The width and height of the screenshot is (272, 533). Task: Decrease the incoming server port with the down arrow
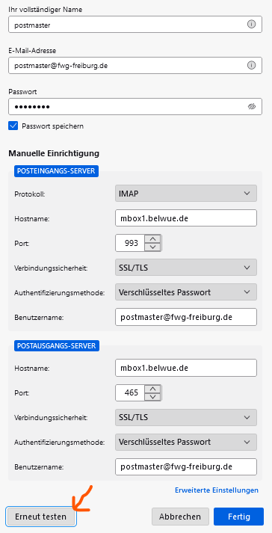coord(153,247)
